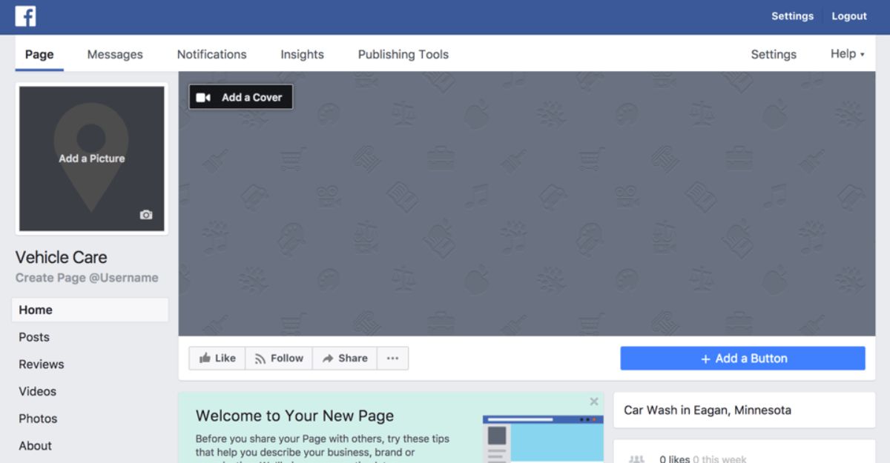The height and width of the screenshot is (463, 890).
Task: Click the Welcome to Your New Page heading
Action: 294,416
